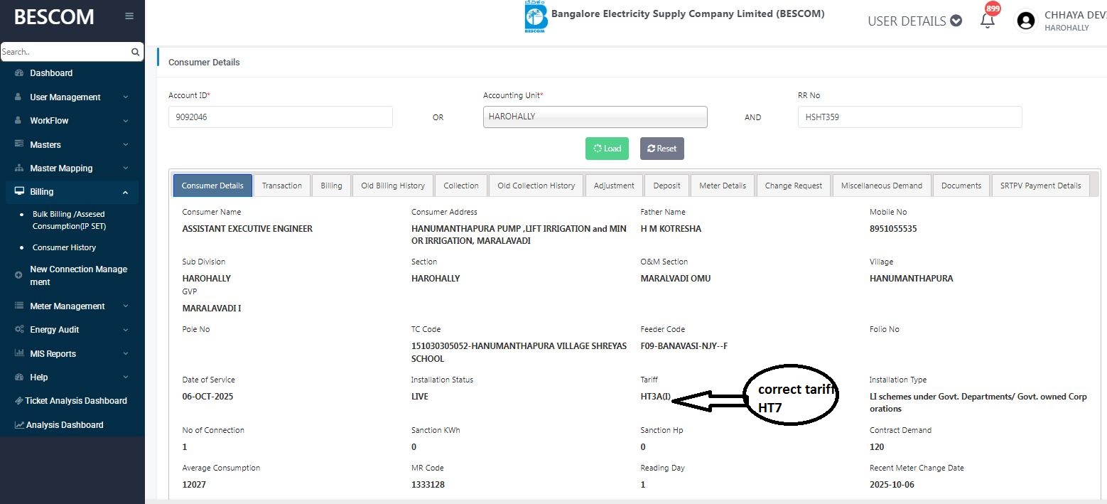Switch to the Documents tab

point(961,186)
